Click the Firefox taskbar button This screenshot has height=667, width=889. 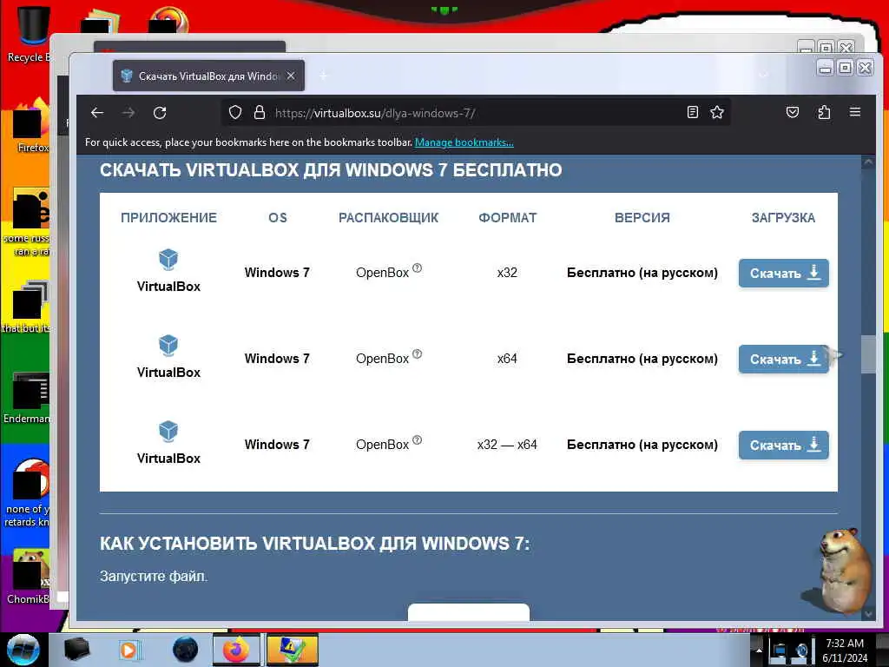pyautogui.click(x=236, y=650)
